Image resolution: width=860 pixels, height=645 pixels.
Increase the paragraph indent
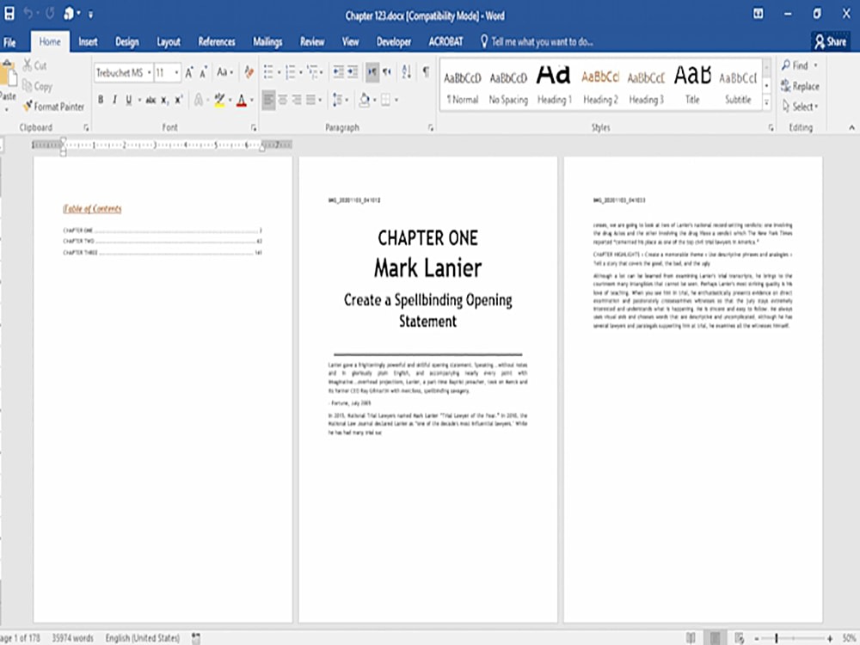[353, 72]
